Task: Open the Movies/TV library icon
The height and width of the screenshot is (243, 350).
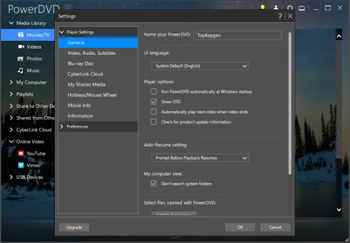Action: pos(21,34)
